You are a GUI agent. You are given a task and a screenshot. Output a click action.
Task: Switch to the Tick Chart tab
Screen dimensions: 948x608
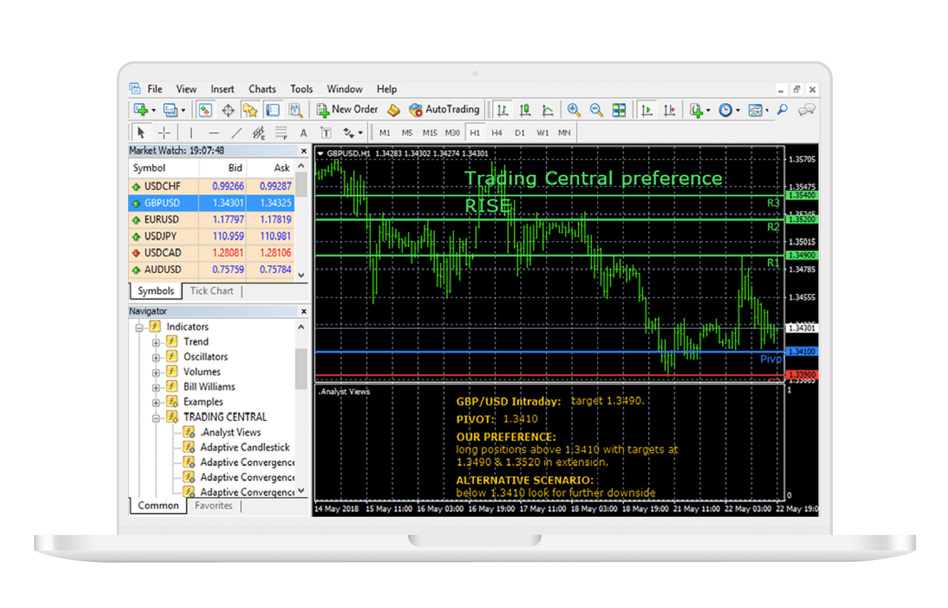212,291
